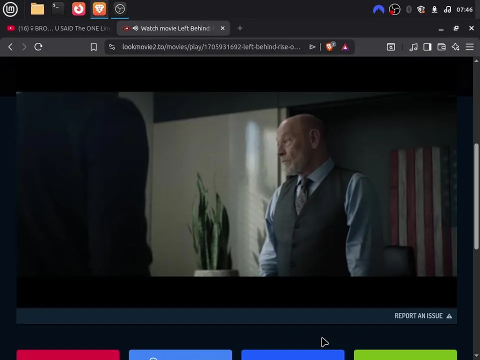The image size is (480, 360).
Task: Open the Brave hamburger main menu
Action: click(469, 47)
